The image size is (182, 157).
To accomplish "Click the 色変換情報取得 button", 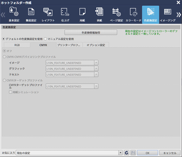I will 91,32.
